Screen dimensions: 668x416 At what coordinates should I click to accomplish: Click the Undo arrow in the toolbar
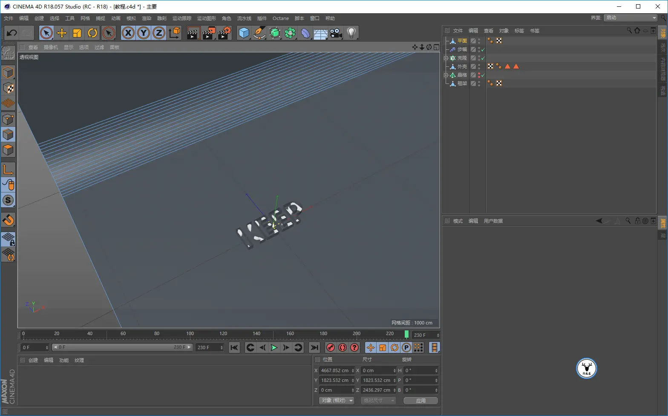tap(12, 33)
